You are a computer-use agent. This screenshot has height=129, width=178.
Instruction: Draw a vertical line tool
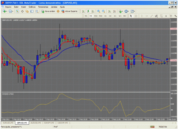click(142, 16)
